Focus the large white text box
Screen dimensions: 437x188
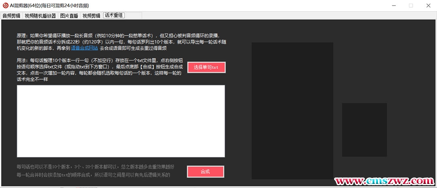coord(121,121)
